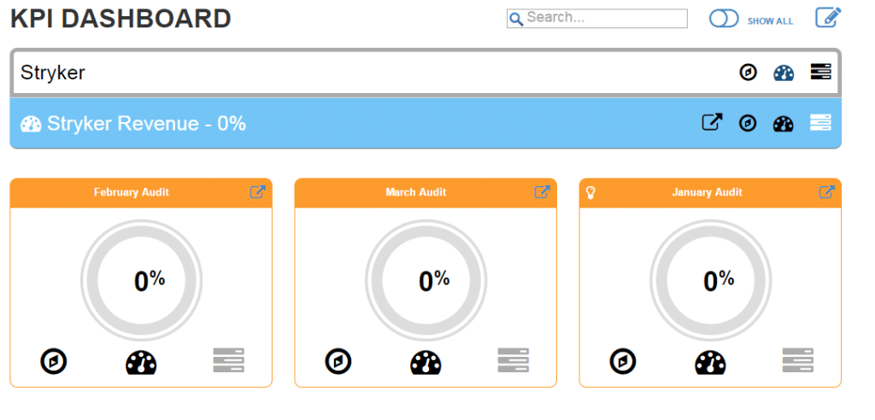Select the Stryker header row
Image resolution: width=875 pixels, height=420 pixels.
(x=426, y=73)
